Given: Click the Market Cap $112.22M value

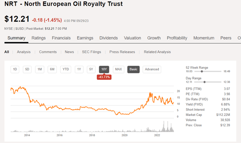Looking at the screenshot, I should [223, 115].
